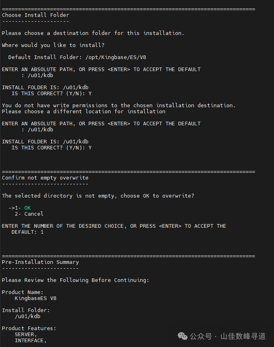Click the WeChat logo icon in watermark

[x=182, y=336]
